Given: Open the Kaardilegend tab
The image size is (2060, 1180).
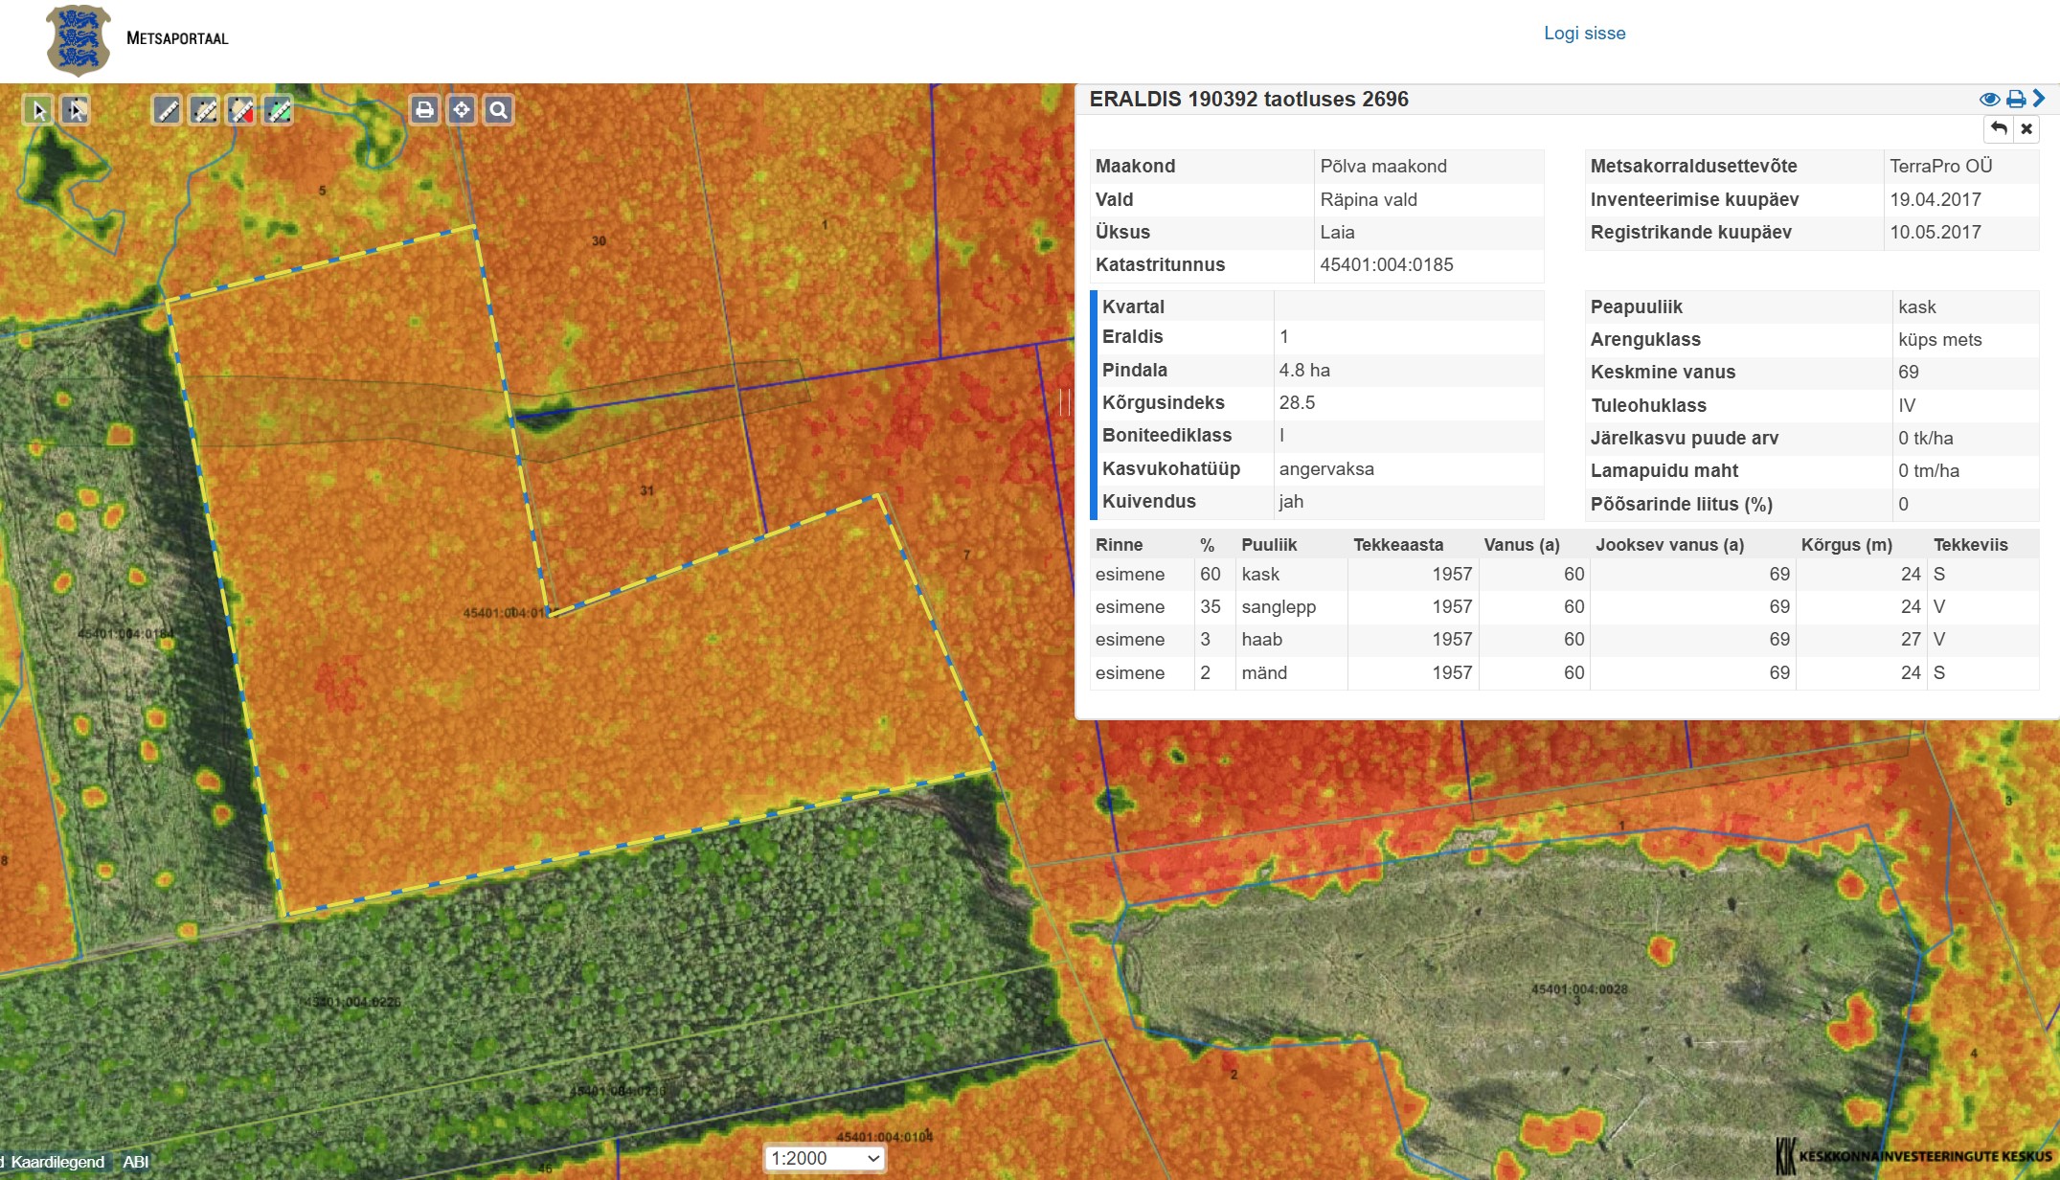Looking at the screenshot, I should click(57, 1162).
